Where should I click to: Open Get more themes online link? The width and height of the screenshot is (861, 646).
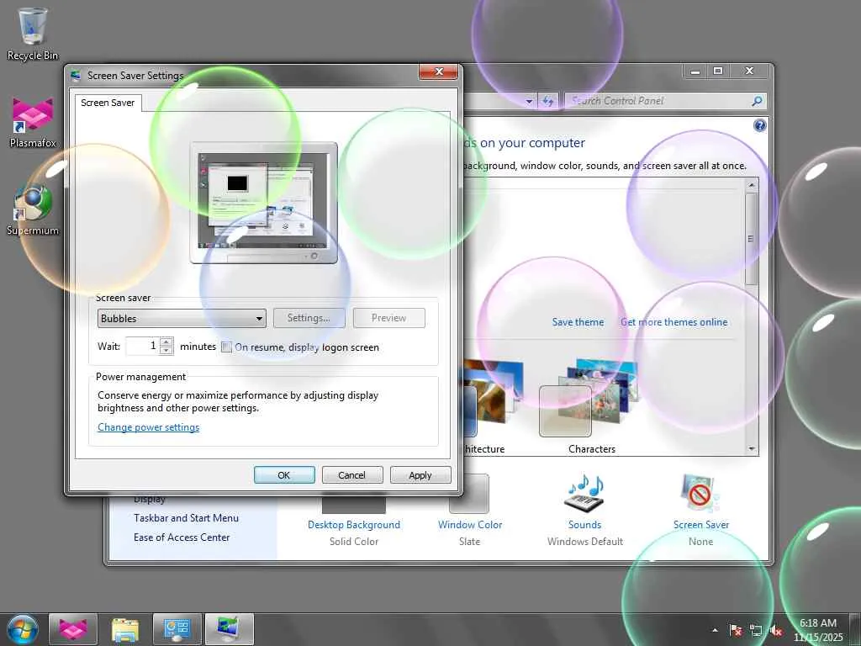[673, 322]
